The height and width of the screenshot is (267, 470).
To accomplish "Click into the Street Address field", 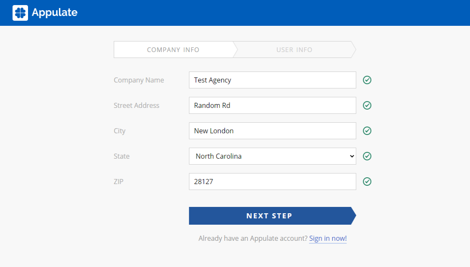I will tap(272, 105).
